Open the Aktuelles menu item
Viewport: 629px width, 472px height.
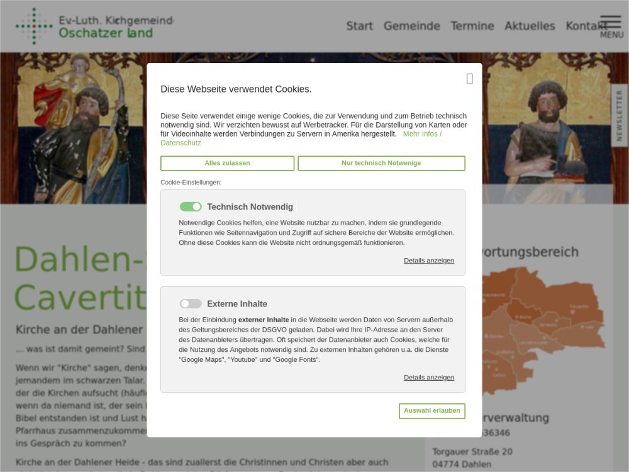point(530,26)
